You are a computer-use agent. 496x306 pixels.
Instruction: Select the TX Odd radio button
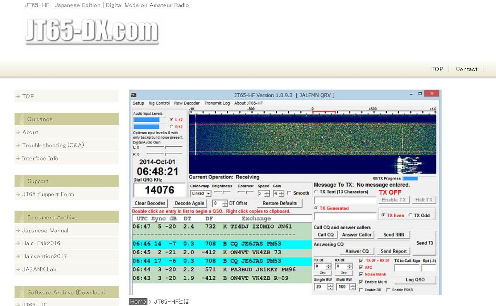point(410,215)
